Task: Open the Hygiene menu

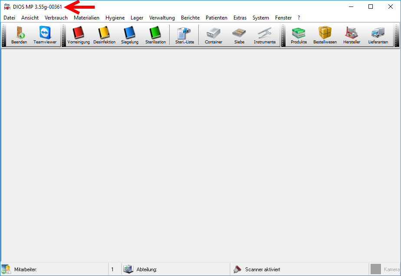Action: (x=115, y=18)
